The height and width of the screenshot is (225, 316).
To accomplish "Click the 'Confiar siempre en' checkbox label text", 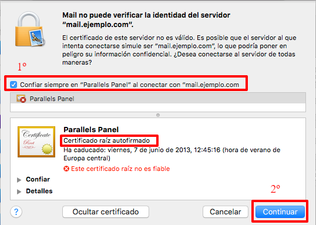I will [x=130, y=85].
